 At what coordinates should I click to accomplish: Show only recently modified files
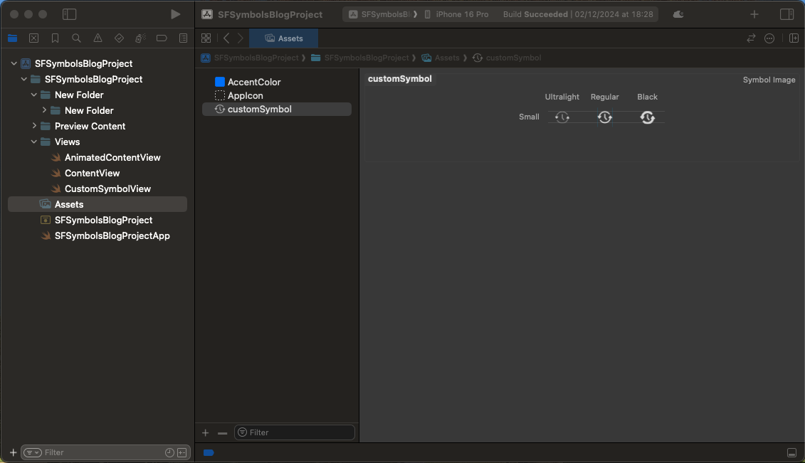click(x=169, y=452)
